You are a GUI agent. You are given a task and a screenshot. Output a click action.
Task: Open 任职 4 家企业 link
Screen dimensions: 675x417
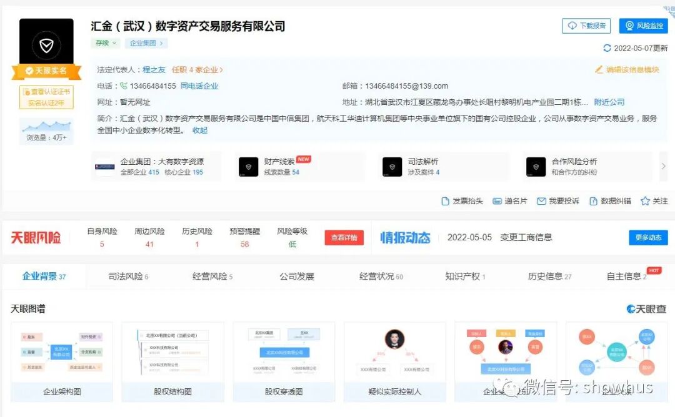coord(197,70)
